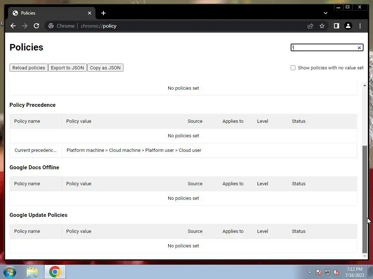Screen dimensions: 373x279
Task: Click the vertical scrollbar thumb
Action: coord(365,199)
